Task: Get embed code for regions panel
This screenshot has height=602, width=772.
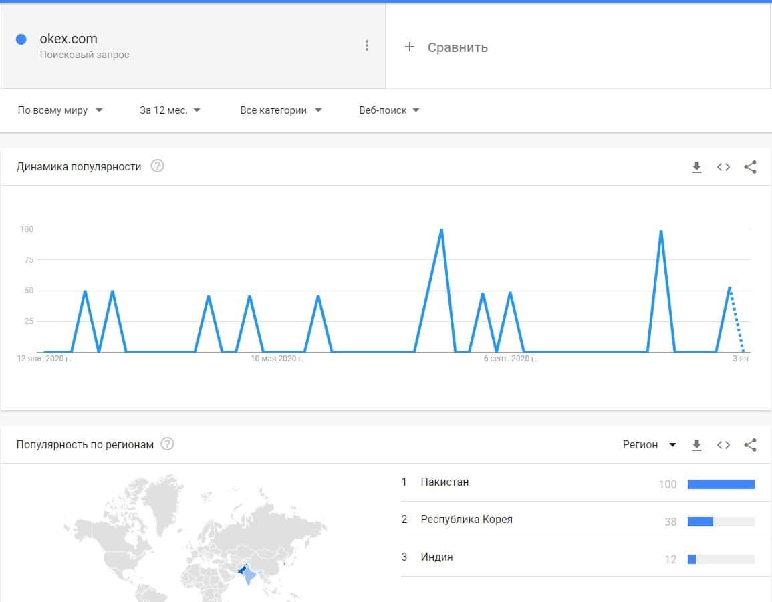Action: pos(723,445)
